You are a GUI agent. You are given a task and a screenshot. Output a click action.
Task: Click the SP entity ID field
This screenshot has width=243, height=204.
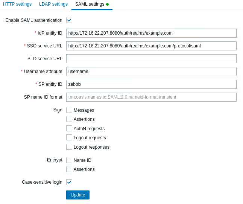pos(151,84)
